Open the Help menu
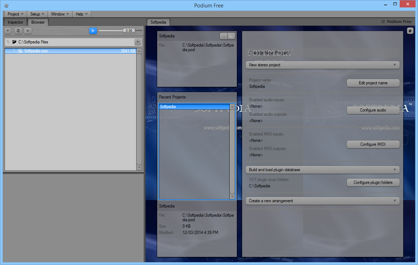This screenshot has width=418, height=265. pos(81,14)
